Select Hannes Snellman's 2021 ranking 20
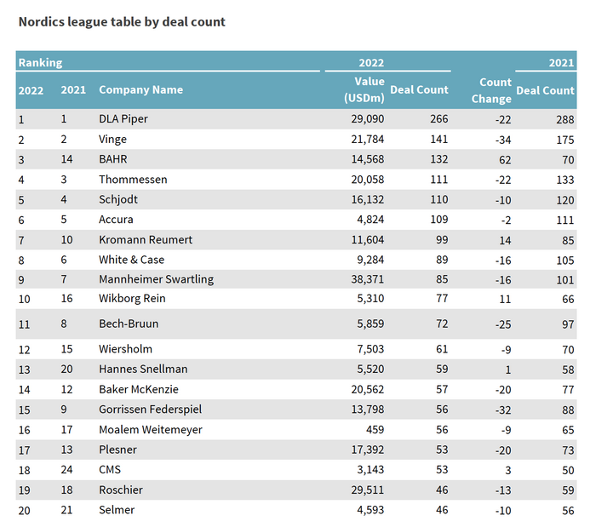596x527 pixels. (x=67, y=369)
